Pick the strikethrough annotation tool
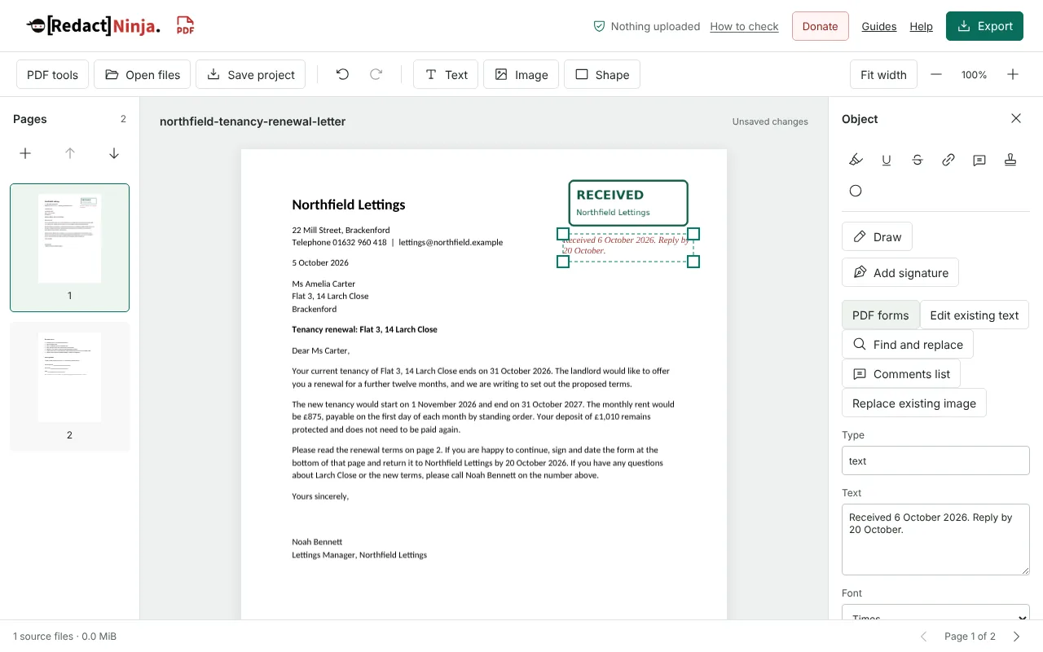1043x652 pixels. point(918,160)
